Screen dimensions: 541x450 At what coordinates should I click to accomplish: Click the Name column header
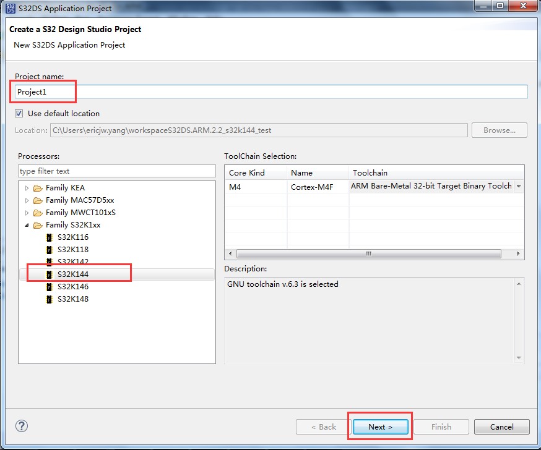point(318,172)
